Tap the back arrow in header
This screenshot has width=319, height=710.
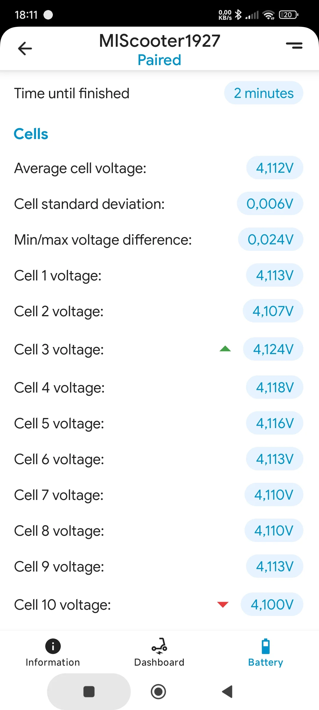point(25,49)
